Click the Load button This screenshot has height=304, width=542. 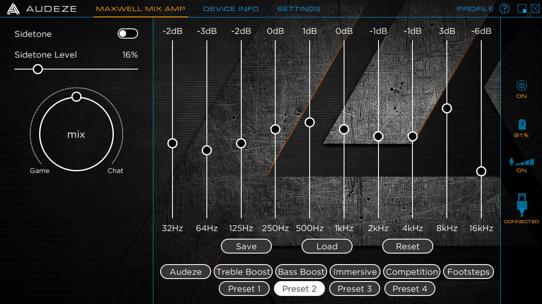pyautogui.click(x=327, y=246)
